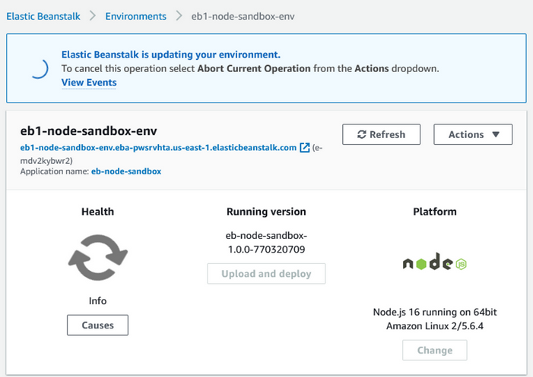This screenshot has height=377, width=533.
Task: Open the Actions dropdown menu
Action: click(472, 134)
